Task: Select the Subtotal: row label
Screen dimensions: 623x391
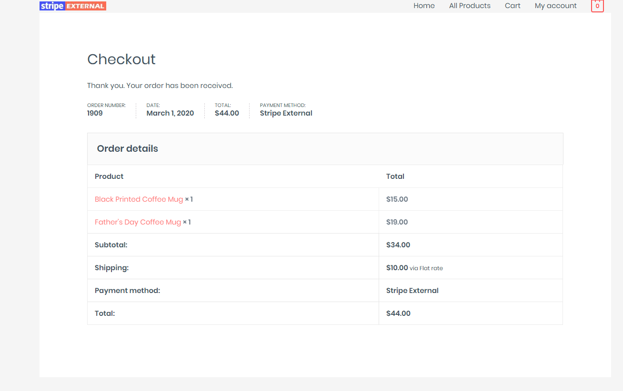Action: pos(111,245)
